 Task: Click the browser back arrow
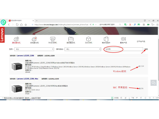coord(9,25)
